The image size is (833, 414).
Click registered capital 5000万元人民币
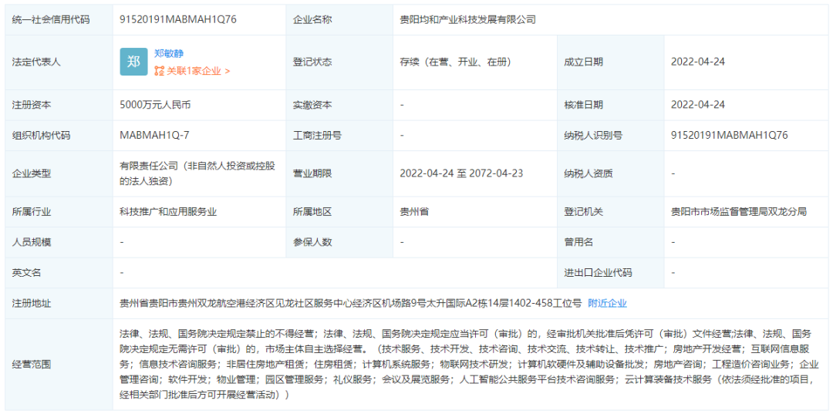(155, 105)
